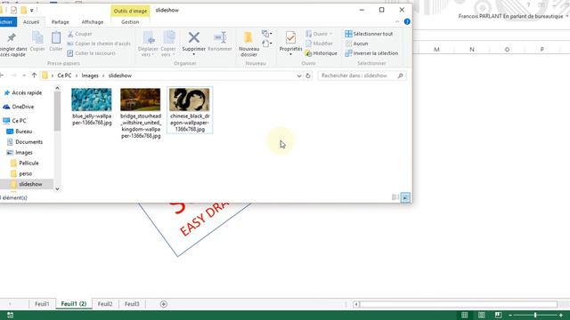The height and width of the screenshot is (320, 570).
Task: Click the Coller paste icon
Action: (55, 37)
